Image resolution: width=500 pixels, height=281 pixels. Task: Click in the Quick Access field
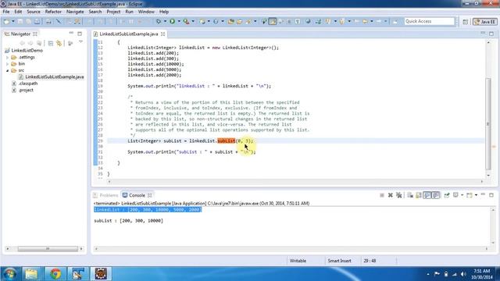[429, 21]
